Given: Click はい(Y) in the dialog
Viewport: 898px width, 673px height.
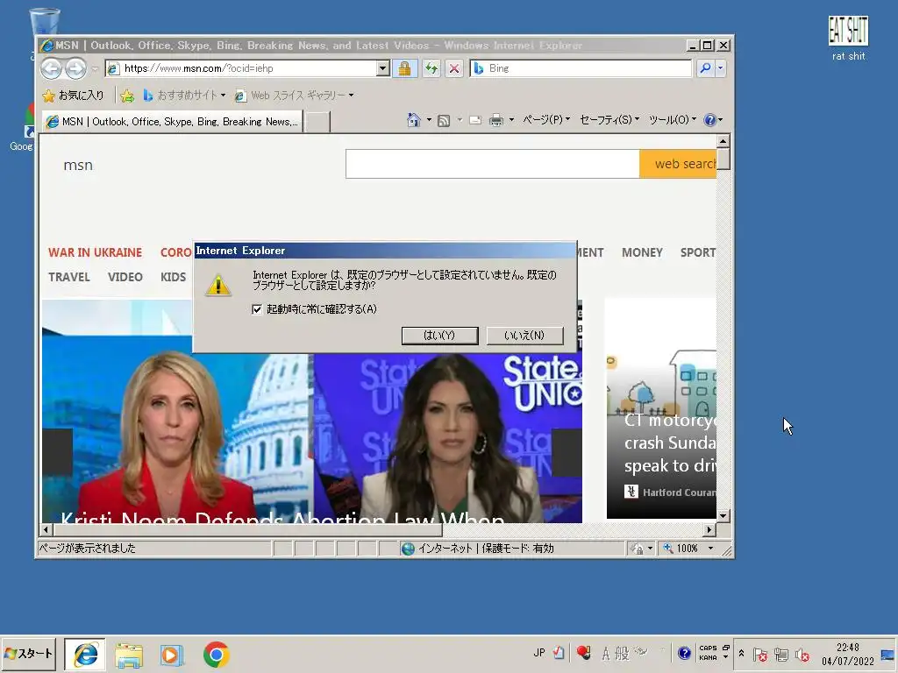Looking at the screenshot, I should click(440, 336).
